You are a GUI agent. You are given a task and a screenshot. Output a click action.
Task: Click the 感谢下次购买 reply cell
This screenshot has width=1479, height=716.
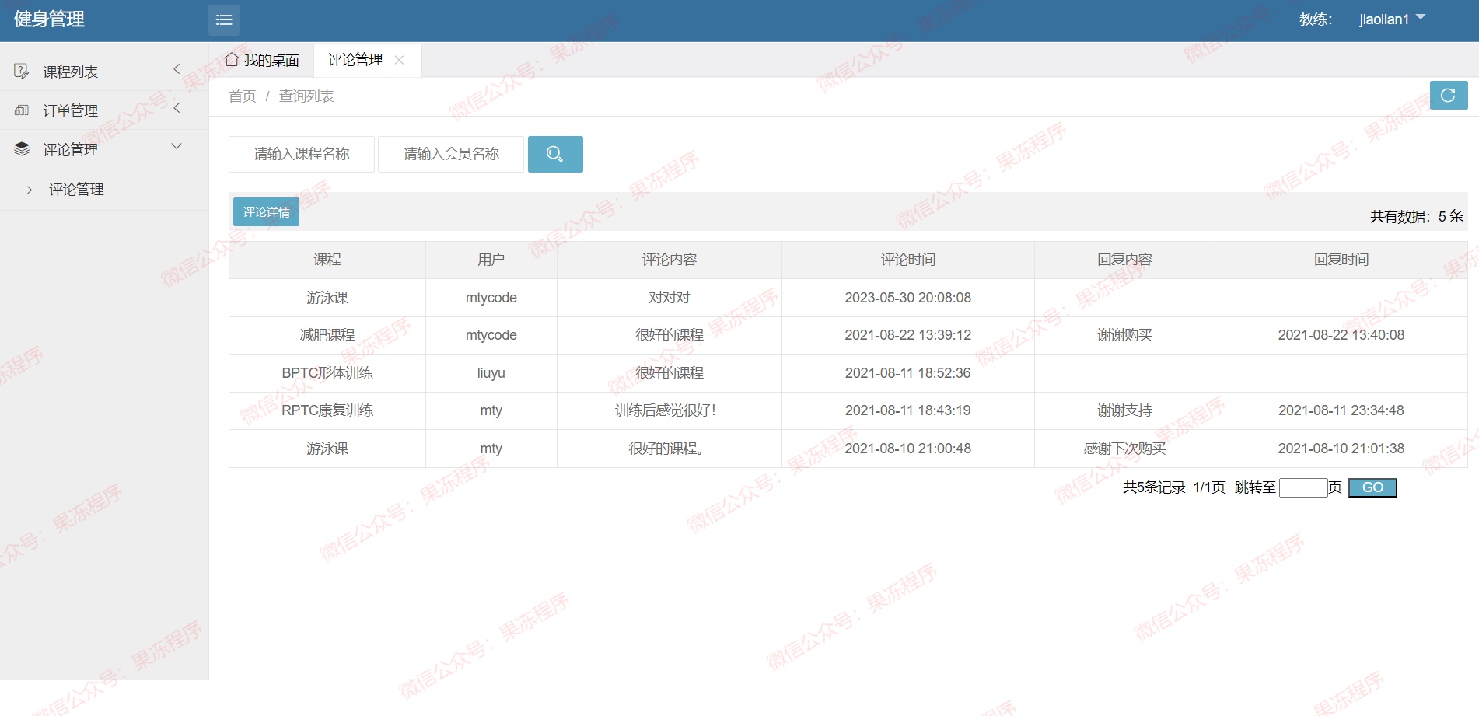coord(1124,449)
